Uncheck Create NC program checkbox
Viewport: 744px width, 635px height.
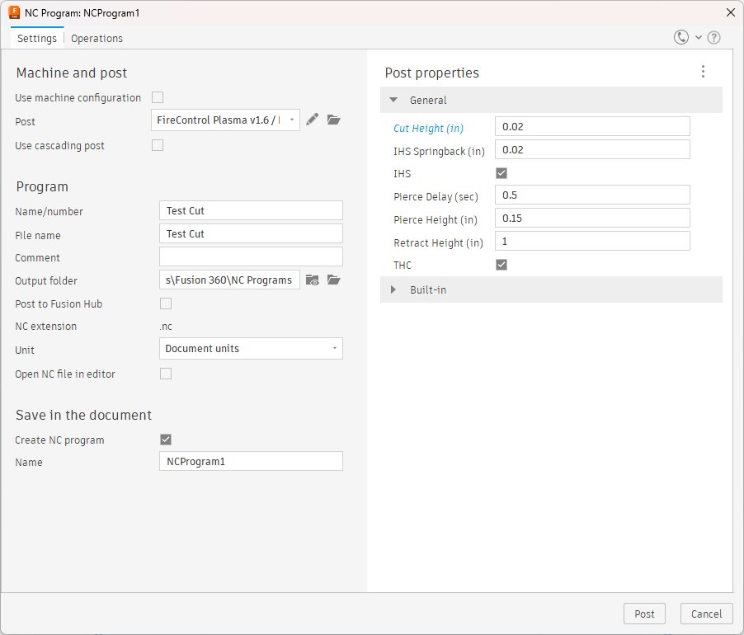pos(166,440)
